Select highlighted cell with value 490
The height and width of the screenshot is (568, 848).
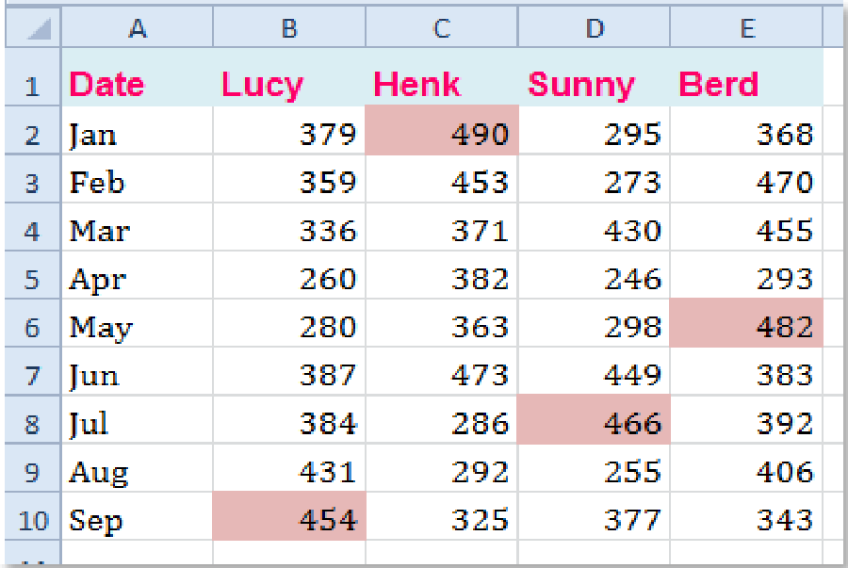pyautogui.click(x=442, y=130)
